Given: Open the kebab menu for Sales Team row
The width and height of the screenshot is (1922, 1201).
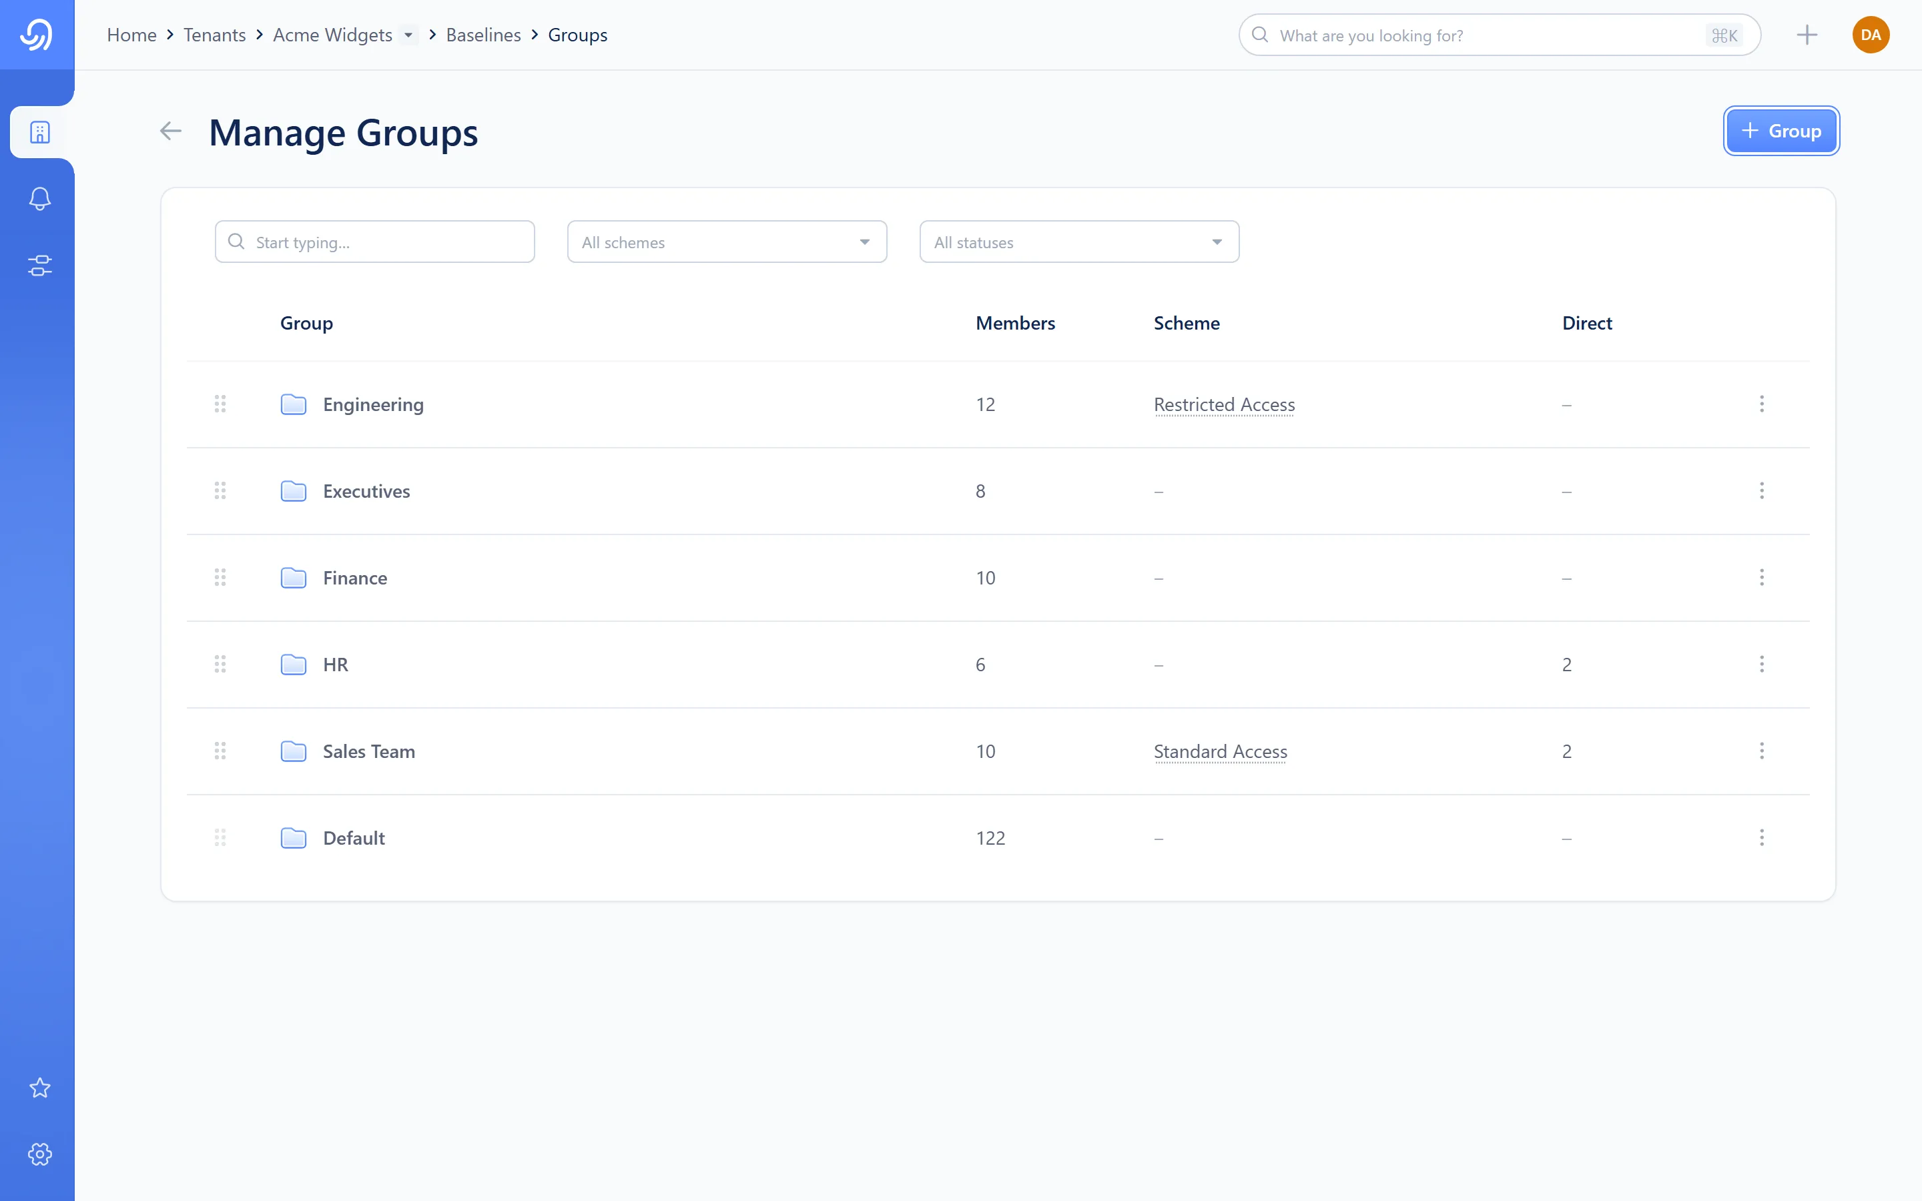Looking at the screenshot, I should coord(1762,751).
